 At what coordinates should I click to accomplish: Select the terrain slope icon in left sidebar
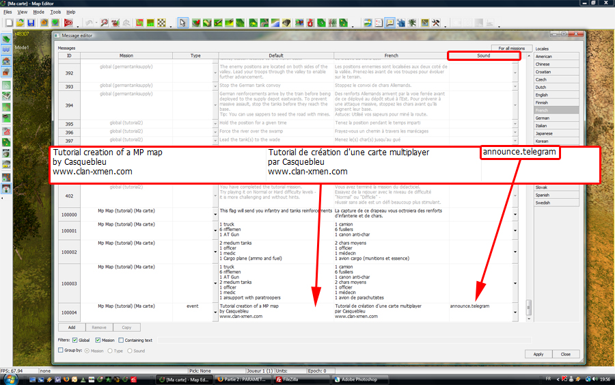[x=6, y=39]
